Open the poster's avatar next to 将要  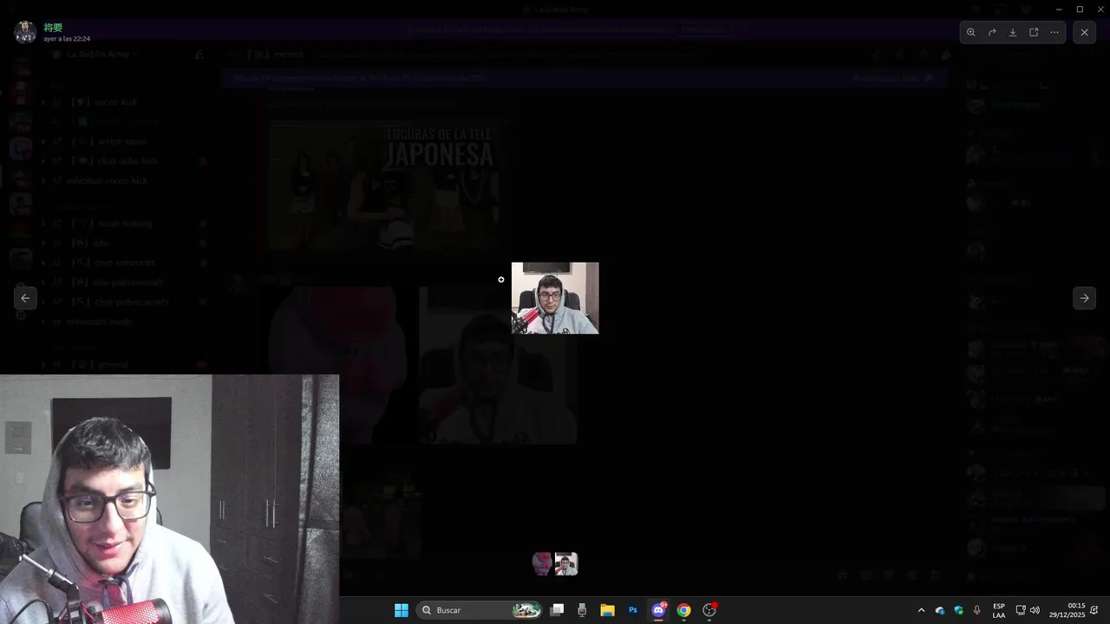coord(25,32)
